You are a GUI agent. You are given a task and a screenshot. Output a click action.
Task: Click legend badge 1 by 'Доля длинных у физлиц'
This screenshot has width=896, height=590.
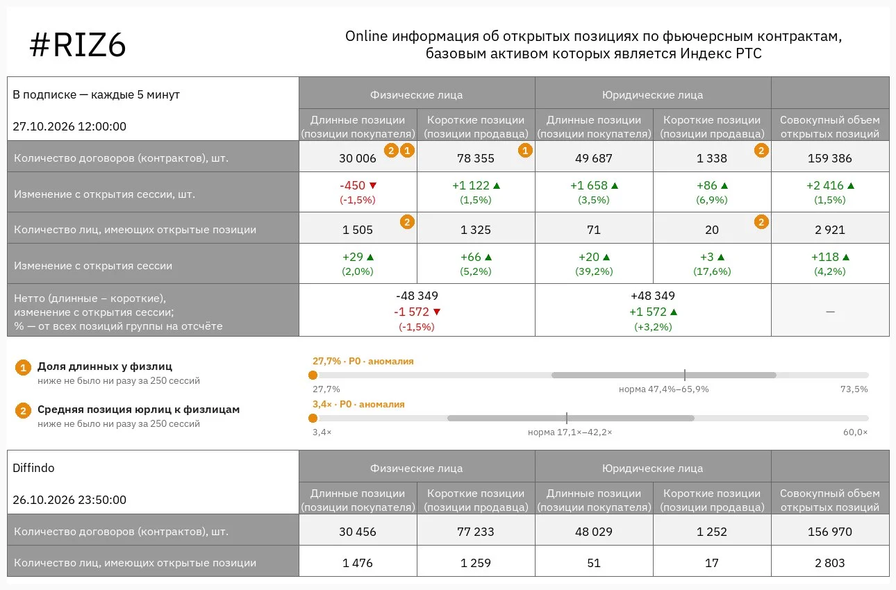[x=23, y=368]
